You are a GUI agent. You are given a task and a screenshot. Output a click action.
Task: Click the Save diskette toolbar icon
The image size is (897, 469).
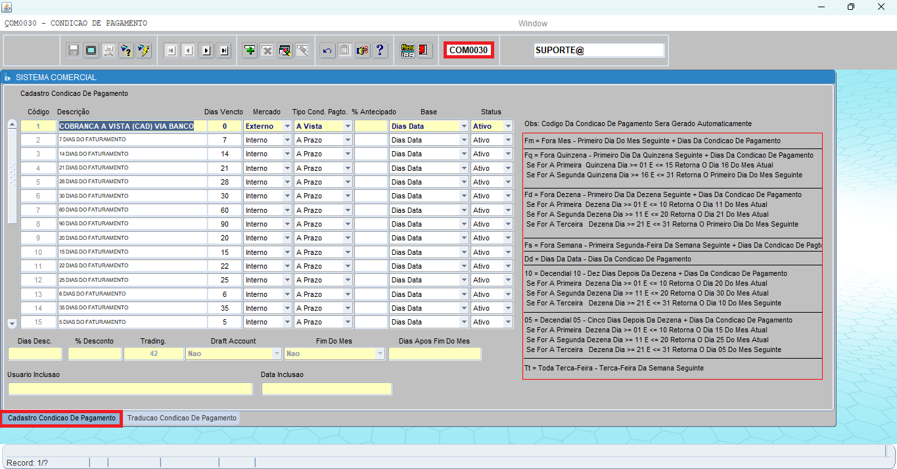pyautogui.click(x=74, y=50)
